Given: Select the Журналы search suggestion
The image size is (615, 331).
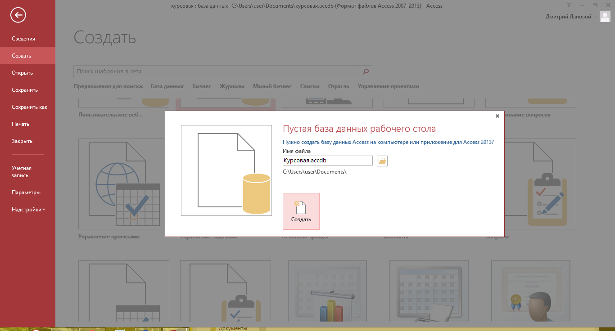Looking at the screenshot, I should coord(232,86).
